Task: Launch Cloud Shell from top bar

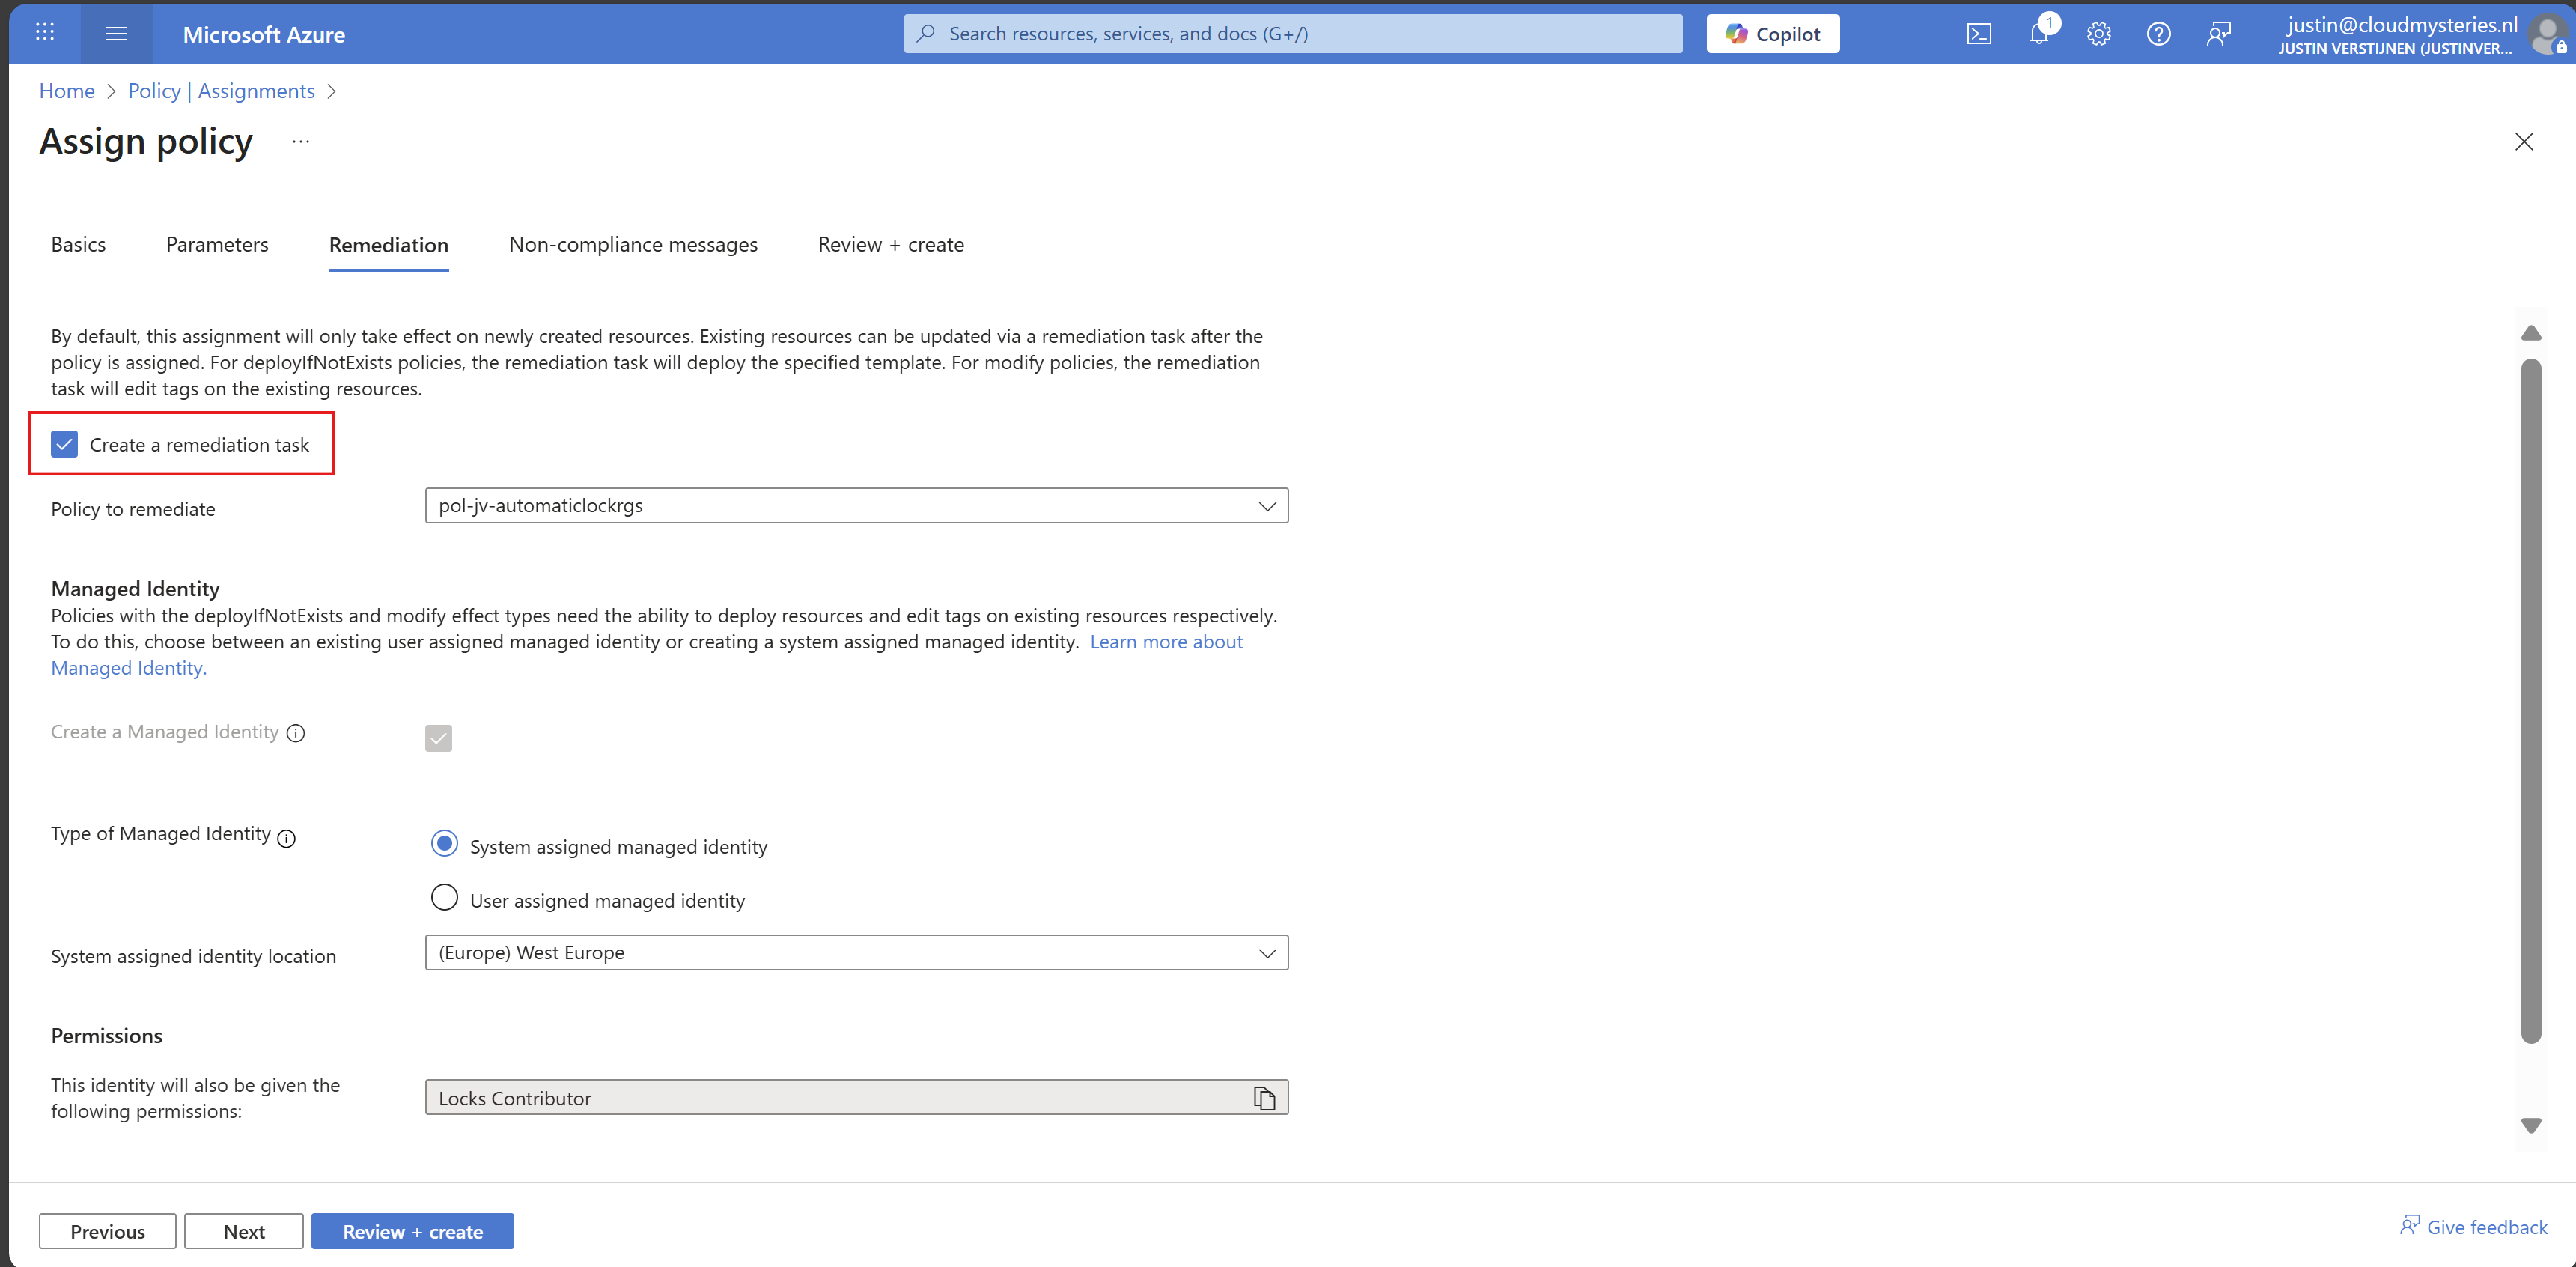Action: tap(1978, 34)
